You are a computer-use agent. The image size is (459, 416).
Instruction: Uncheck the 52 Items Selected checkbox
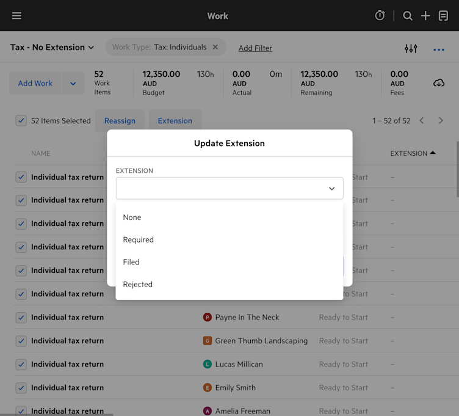click(x=21, y=121)
